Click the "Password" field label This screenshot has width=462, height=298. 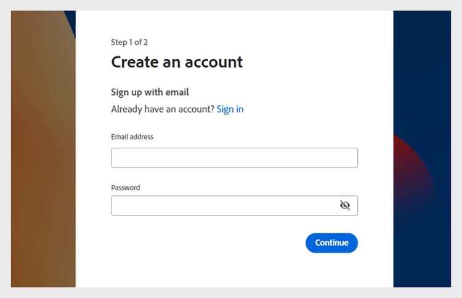126,187
